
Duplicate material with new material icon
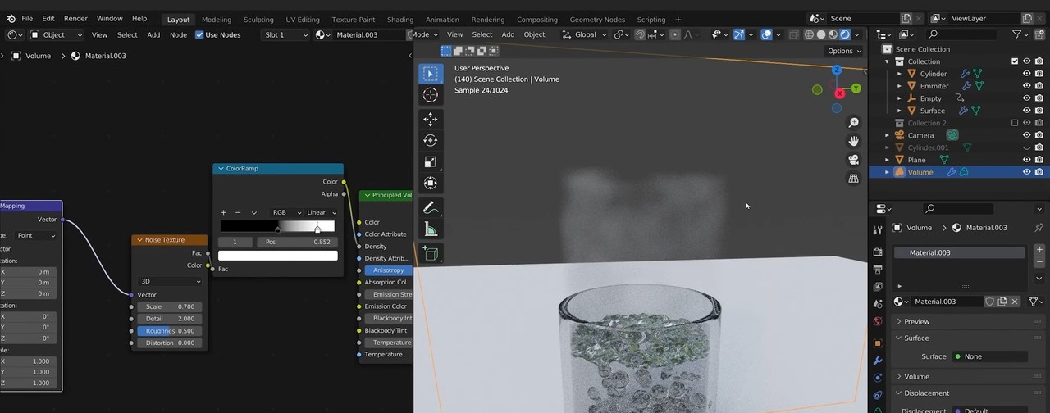[x=1002, y=302]
